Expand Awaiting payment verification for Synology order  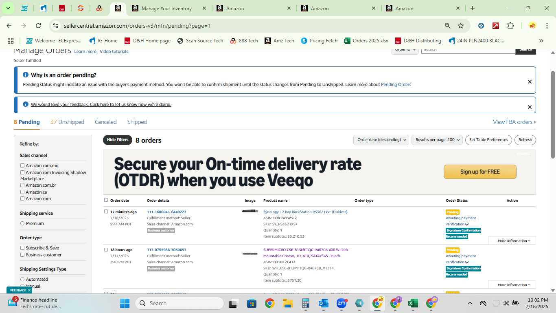pyautogui.click(x=467, y=225)
